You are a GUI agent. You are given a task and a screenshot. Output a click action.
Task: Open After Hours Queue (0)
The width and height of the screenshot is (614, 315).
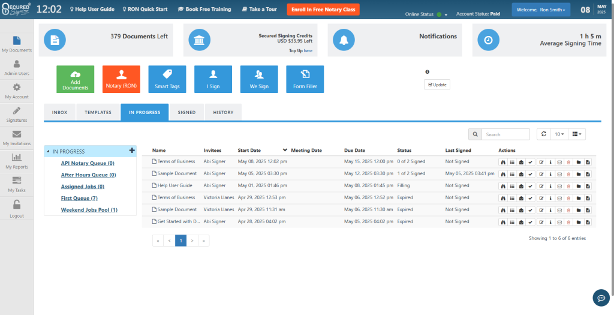[x=89, y=175]
